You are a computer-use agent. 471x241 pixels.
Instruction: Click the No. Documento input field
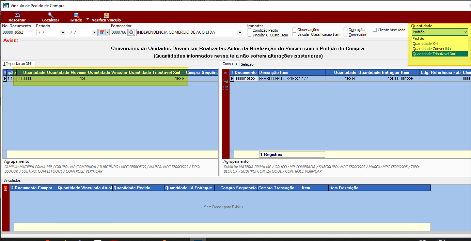pos(17,33)
